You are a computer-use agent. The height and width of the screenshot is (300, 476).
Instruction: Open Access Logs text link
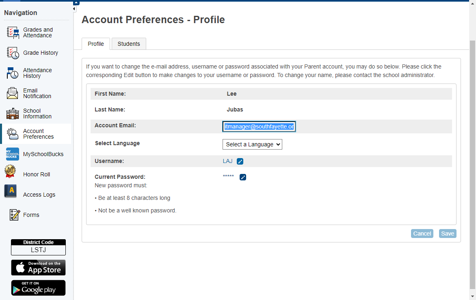pos(39,195)
